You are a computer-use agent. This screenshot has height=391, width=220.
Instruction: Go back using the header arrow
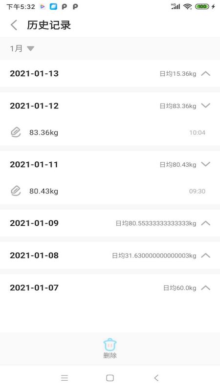[x=14, y=25]
